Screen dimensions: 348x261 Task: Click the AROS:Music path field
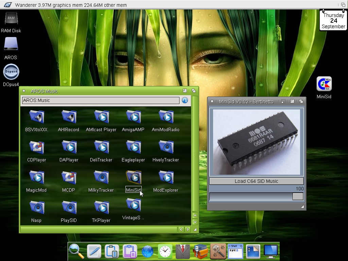point(100,100)
